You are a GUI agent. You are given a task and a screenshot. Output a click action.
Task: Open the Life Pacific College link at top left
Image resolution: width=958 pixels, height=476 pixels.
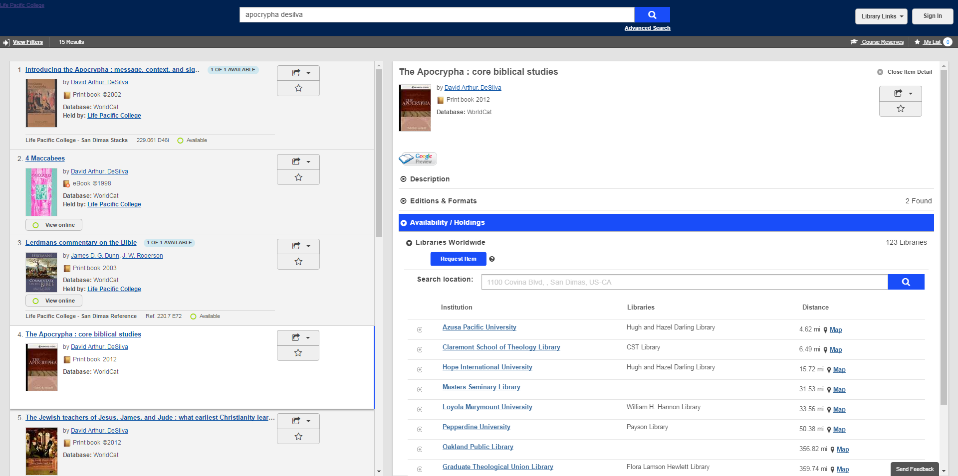point(22,5)
